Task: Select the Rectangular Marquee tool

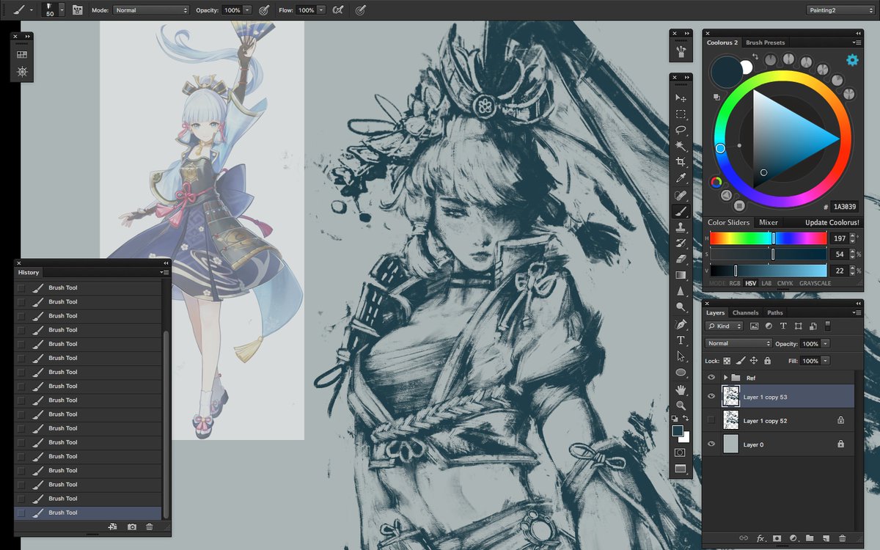Action: (681, 114)
